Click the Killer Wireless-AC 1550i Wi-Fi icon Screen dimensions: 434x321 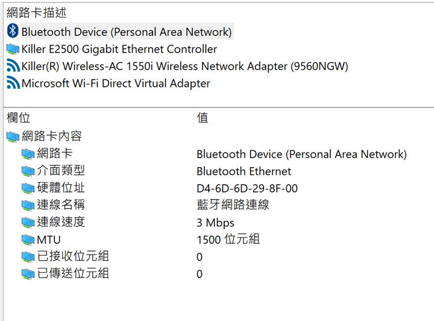(13, 66)
